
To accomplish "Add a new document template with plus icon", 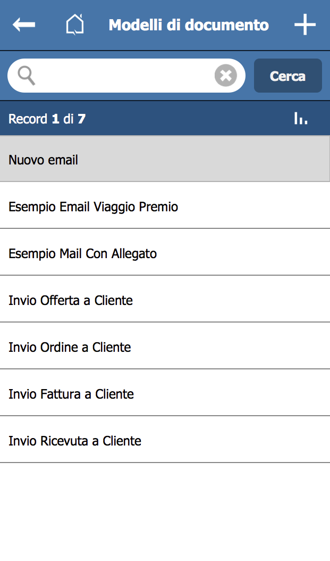I will tap(305, 24).
